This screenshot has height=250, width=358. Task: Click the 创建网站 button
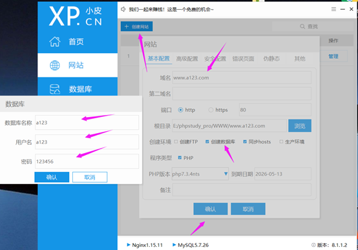pyautogui.click(x=136, y=26)
